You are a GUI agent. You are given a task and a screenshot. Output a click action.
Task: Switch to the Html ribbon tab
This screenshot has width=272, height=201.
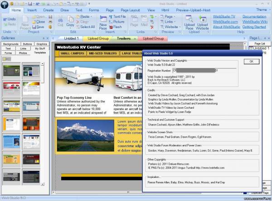165,10
